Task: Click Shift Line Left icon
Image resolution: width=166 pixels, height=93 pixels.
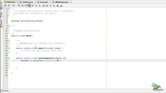Action: [x=43, y=5]
